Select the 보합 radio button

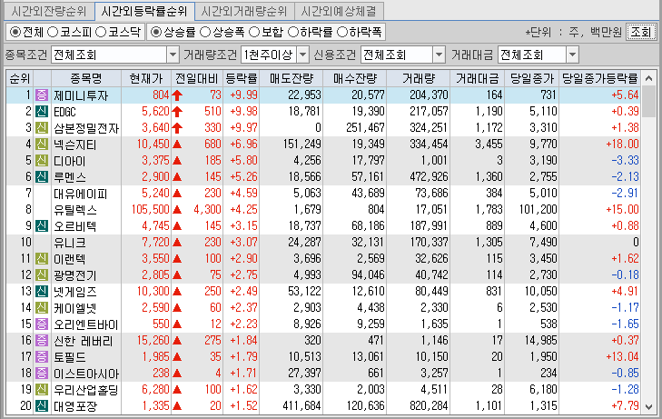pyautogui.click(x=254, y=32)
